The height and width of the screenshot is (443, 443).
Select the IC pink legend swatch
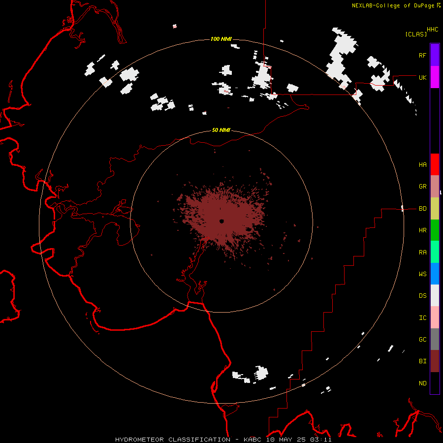coord(435,317)
